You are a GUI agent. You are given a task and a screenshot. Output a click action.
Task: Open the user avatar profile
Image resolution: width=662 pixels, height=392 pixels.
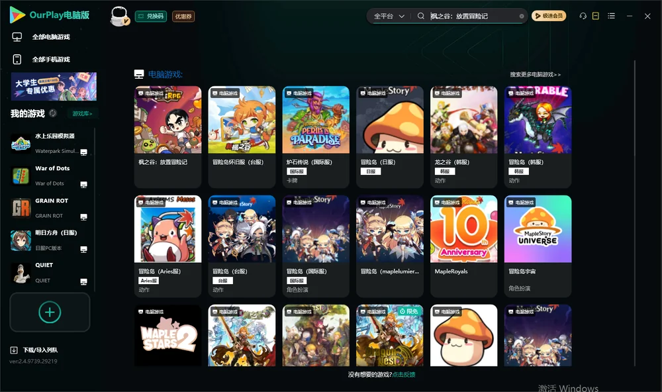[120, 17]
